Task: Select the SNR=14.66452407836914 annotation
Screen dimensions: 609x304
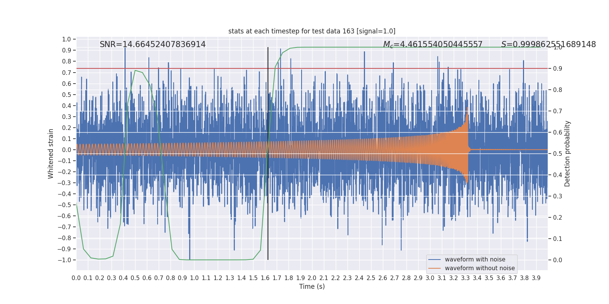Action: pos(153,44)
